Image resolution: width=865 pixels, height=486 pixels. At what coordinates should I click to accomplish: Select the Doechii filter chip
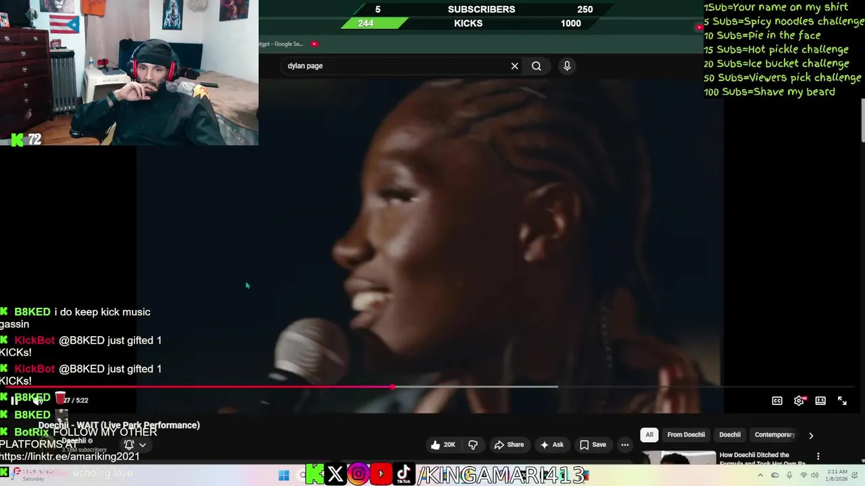[730, 435]
